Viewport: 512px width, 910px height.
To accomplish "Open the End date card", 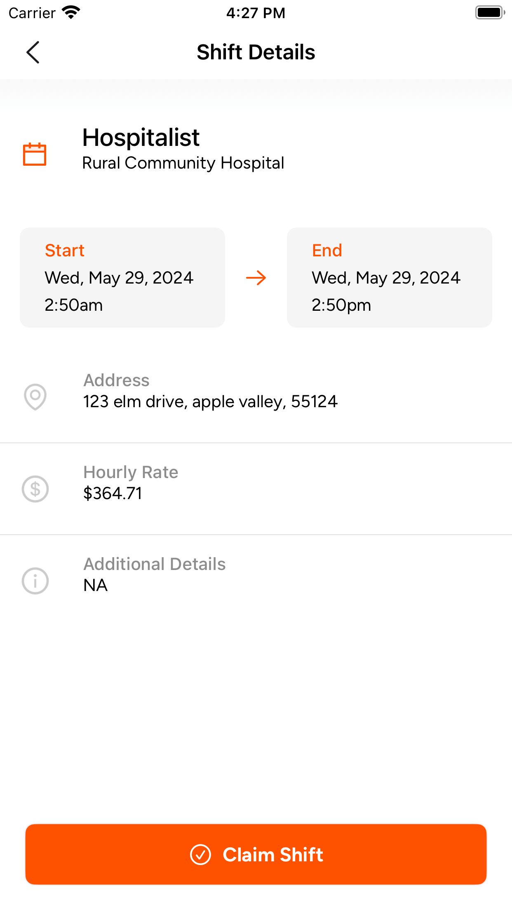I will point(390,277).
